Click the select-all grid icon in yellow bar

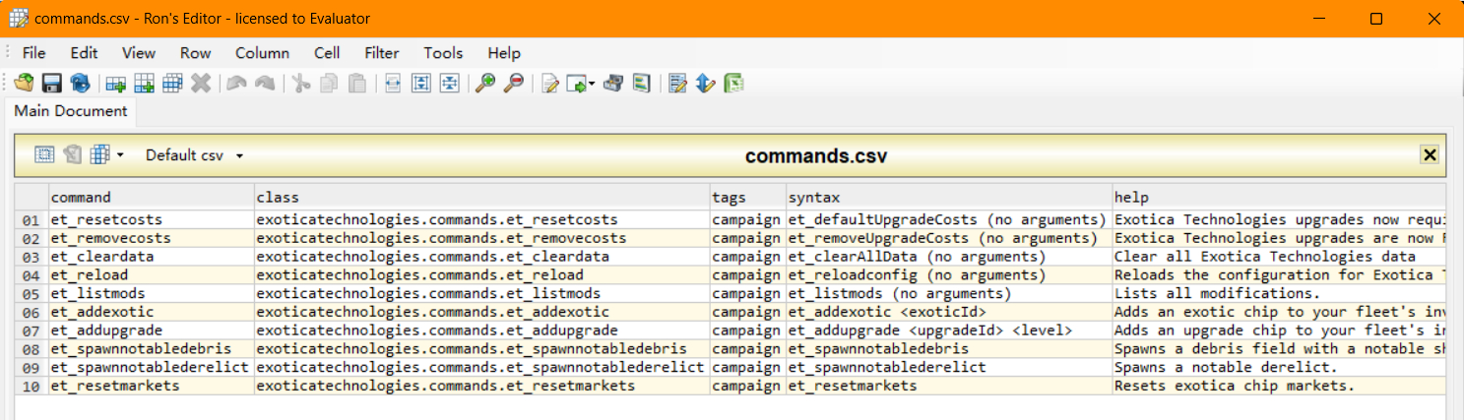point(44,154)
